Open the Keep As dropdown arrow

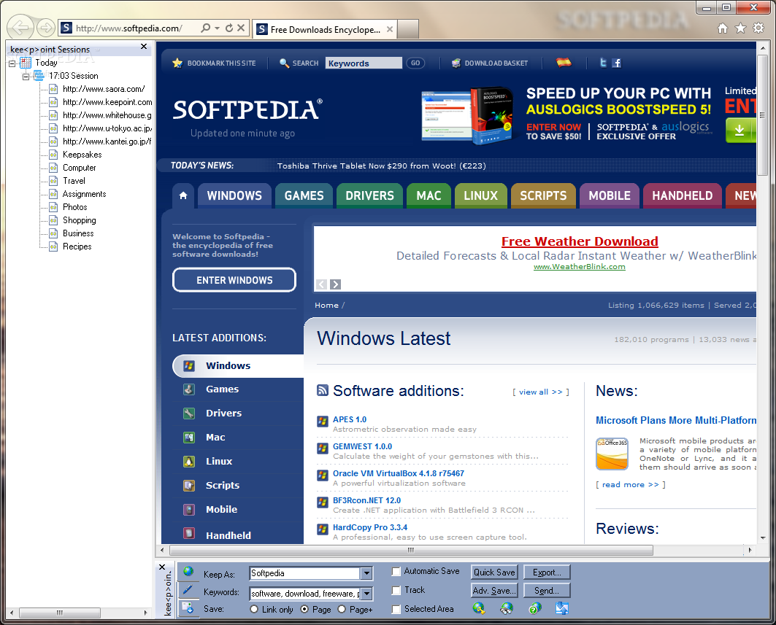[366, 573]
